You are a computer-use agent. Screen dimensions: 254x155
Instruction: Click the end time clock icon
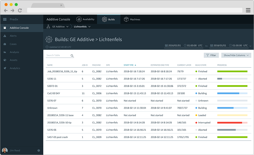click(x=230, y=46)
